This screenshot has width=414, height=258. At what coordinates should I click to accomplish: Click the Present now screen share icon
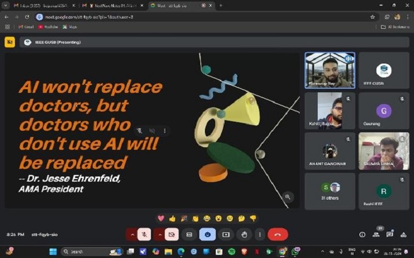[226, 234]
